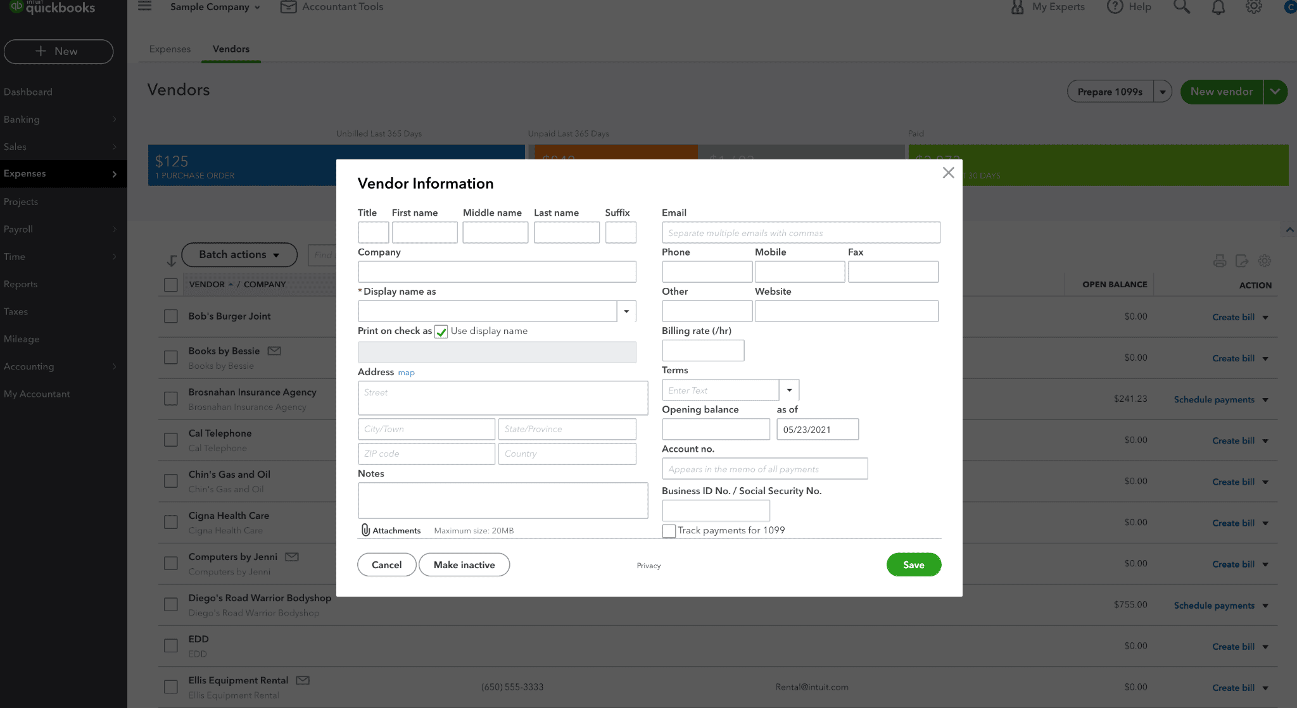The width and height of the screenshot is (1297, 708).
Task: Open the Terms dropdown arrow
Action: coord(789,390)
